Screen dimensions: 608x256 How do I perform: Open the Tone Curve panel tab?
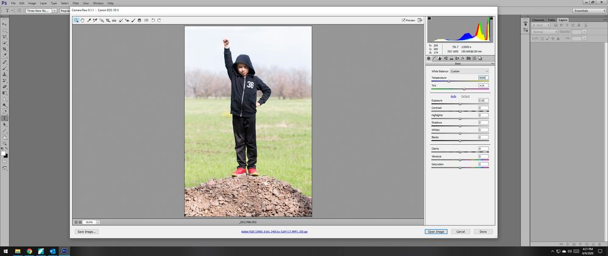[x=434, y=58]
